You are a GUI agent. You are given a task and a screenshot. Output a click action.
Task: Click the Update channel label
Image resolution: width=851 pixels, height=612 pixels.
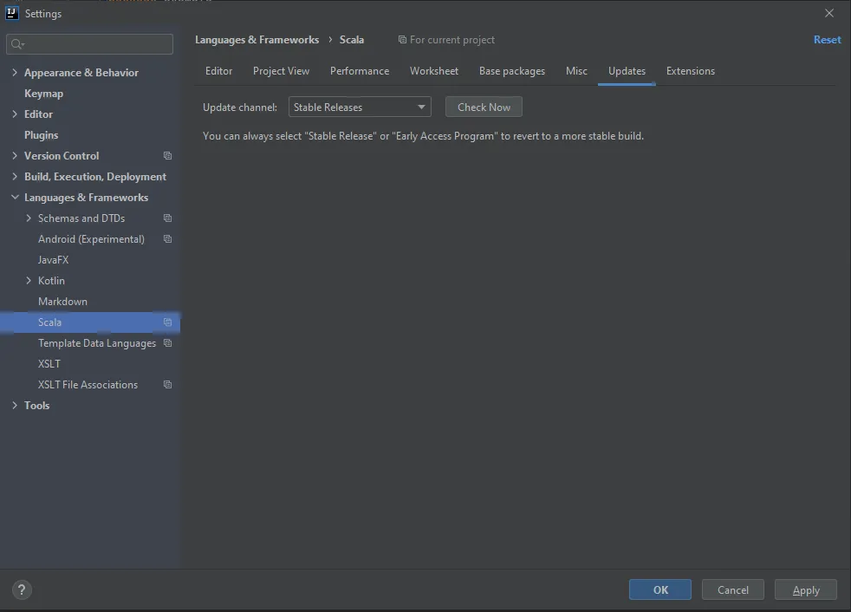(240, 107)
